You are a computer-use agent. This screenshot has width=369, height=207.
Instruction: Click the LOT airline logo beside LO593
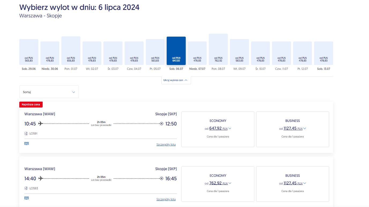(x=26, y=188)
